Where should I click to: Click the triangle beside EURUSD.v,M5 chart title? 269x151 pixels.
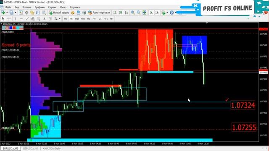(1, 24)
